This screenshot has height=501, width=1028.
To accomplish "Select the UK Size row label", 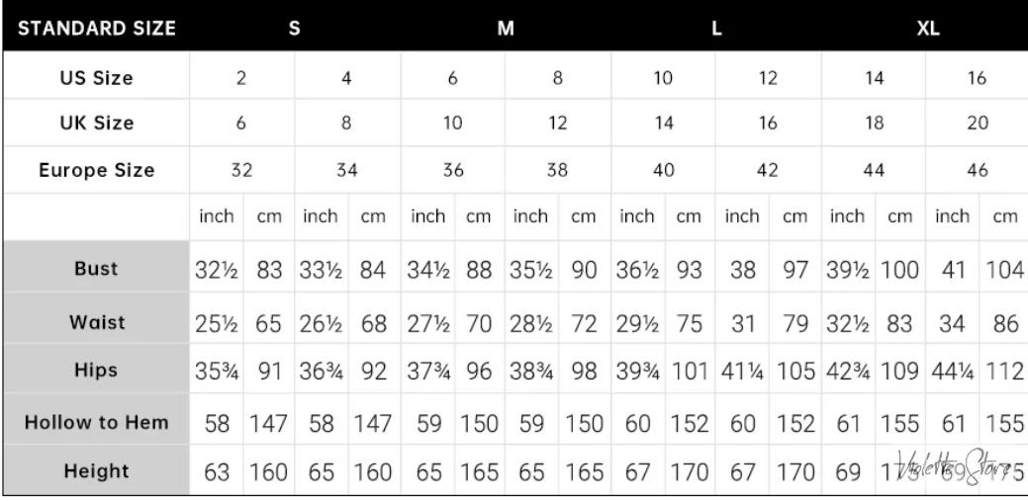I will pos(96,124).
